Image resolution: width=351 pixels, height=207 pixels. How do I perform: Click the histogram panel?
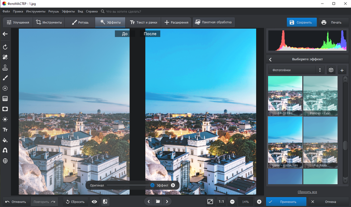[x=307, y=40]
